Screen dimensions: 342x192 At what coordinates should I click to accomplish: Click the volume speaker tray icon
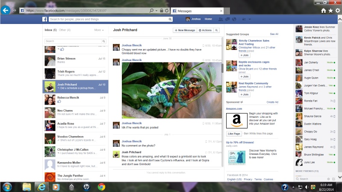coord(307,187)
